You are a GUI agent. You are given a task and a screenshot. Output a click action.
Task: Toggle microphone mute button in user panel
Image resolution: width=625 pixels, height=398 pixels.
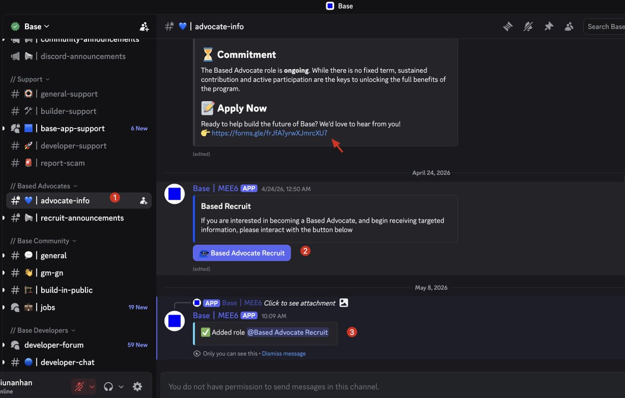(79, 387)
